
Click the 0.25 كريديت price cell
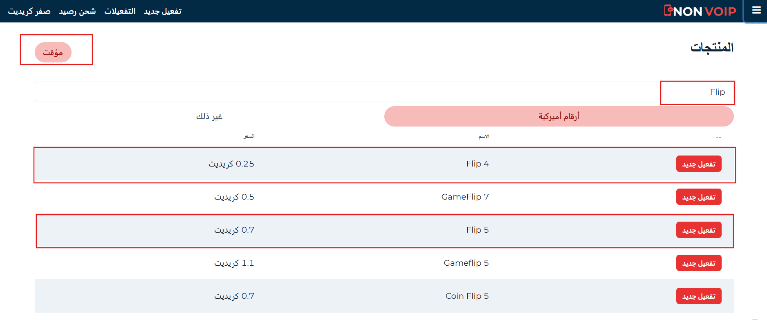tap(231, 164)
